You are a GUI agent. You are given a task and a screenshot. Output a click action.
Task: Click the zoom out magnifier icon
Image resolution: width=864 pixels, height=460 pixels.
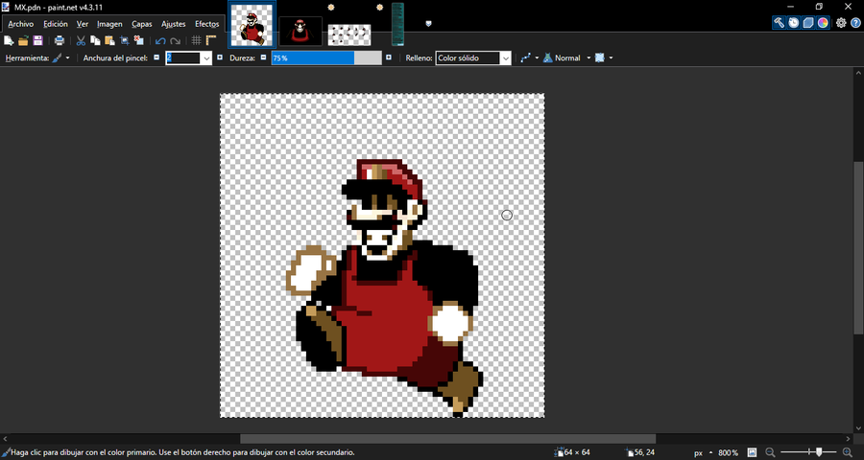[x=770, y=452]
